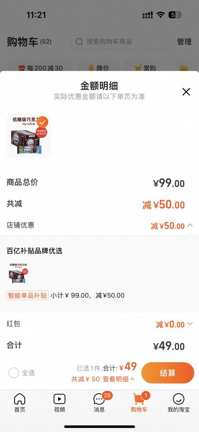Tap the 结算 checkout button
Screen dimensions: 199x432
click(x=168, y=373)
